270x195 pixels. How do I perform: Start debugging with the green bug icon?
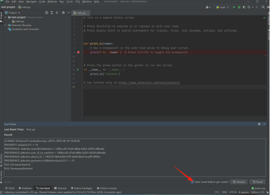coord(239,7)
